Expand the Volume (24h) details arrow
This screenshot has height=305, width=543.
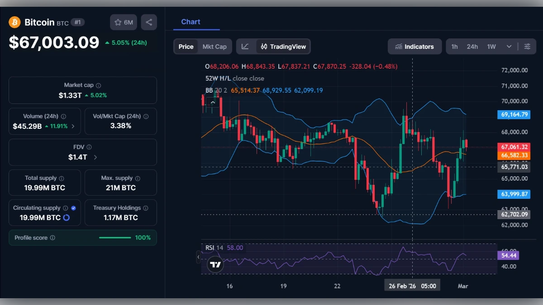[x=74, y=126]
